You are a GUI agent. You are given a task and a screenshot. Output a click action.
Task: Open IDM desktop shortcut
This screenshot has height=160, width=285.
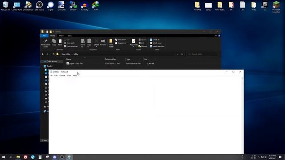[x=96, y=6]
